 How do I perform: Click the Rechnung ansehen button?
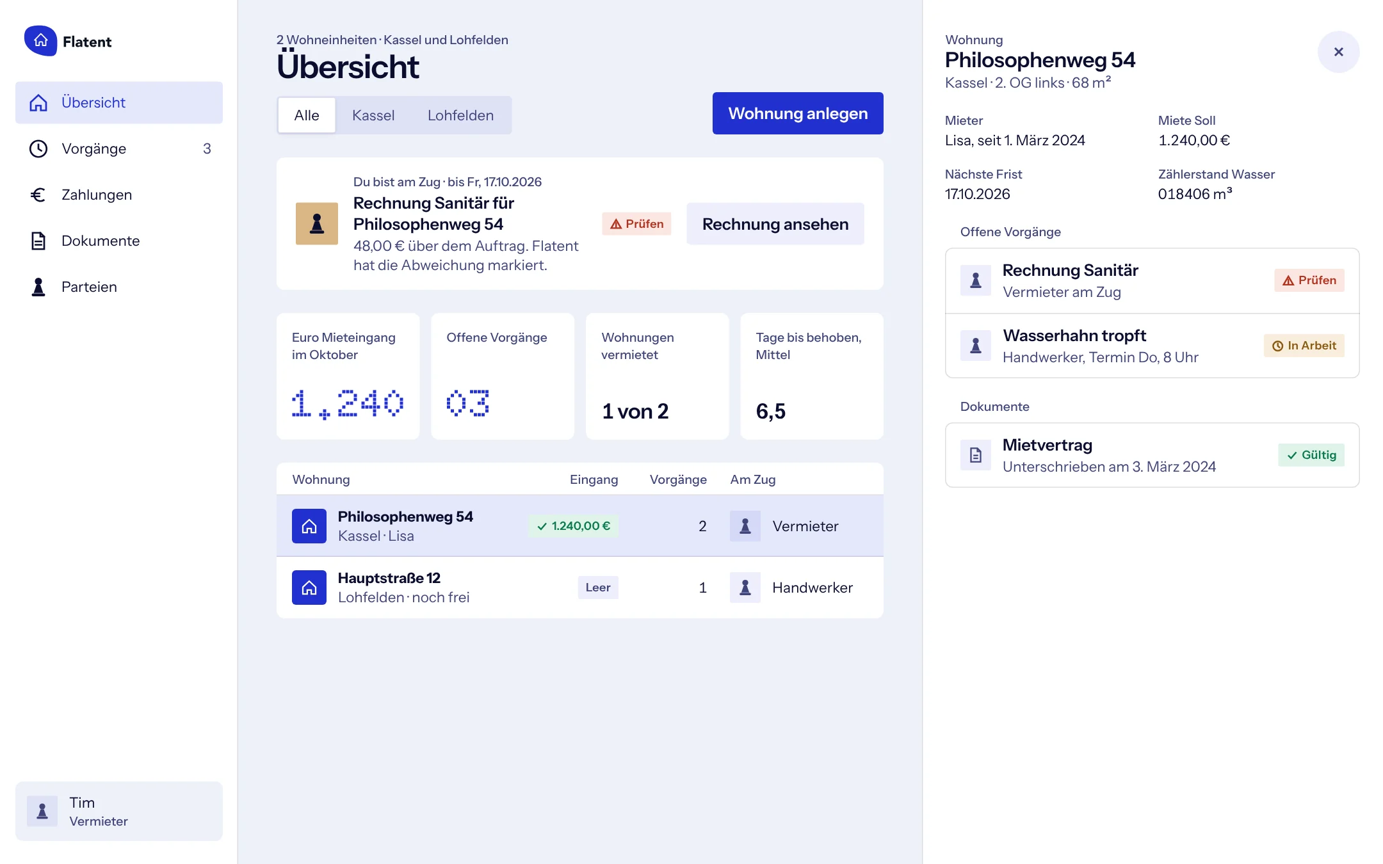pyautogui.click(x=775, y=224)
